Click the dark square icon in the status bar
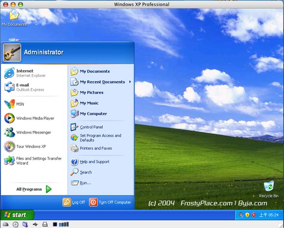The height and width of the screenshot is (228, 284). tap(55, 224)
